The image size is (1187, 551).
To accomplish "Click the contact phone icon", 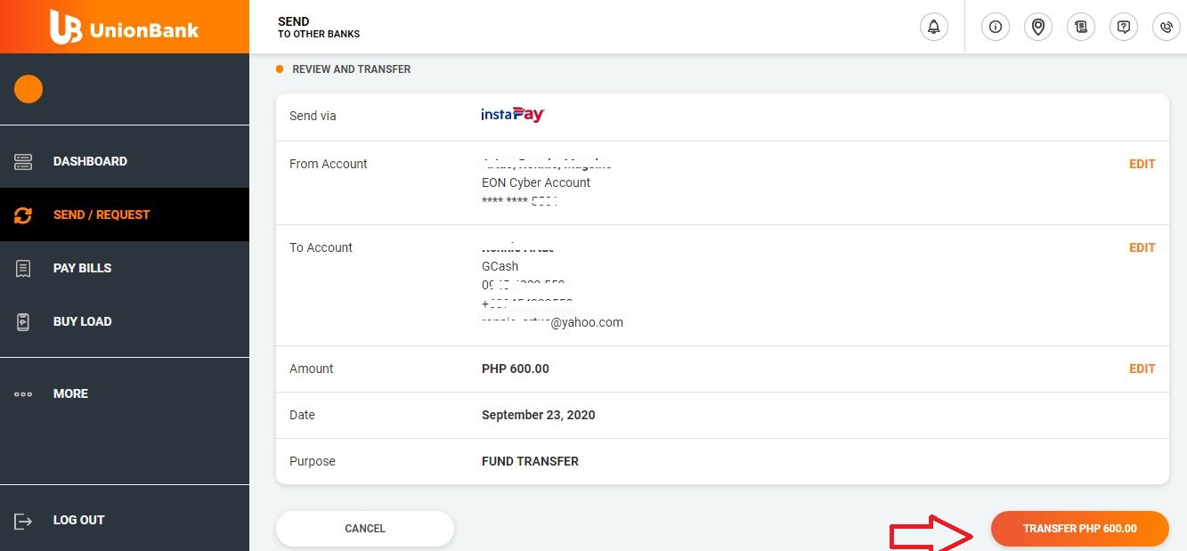I will 1166,27.
